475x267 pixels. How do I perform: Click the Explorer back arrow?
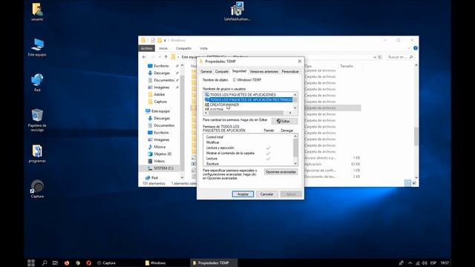pyautogui.click(x=144, y=57)
